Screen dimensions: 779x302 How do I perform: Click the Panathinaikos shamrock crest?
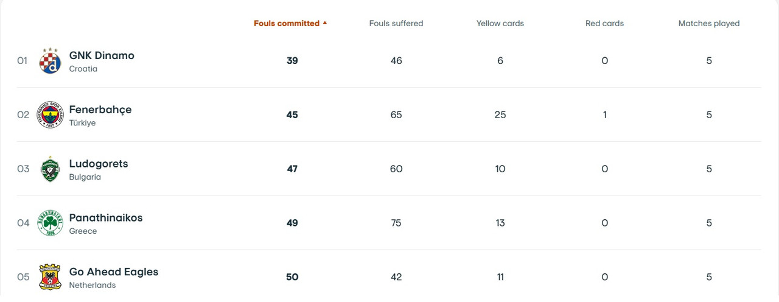click(50, 223)
